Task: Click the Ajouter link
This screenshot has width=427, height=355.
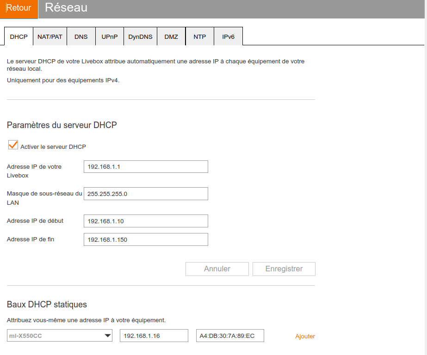Action: 305,337
